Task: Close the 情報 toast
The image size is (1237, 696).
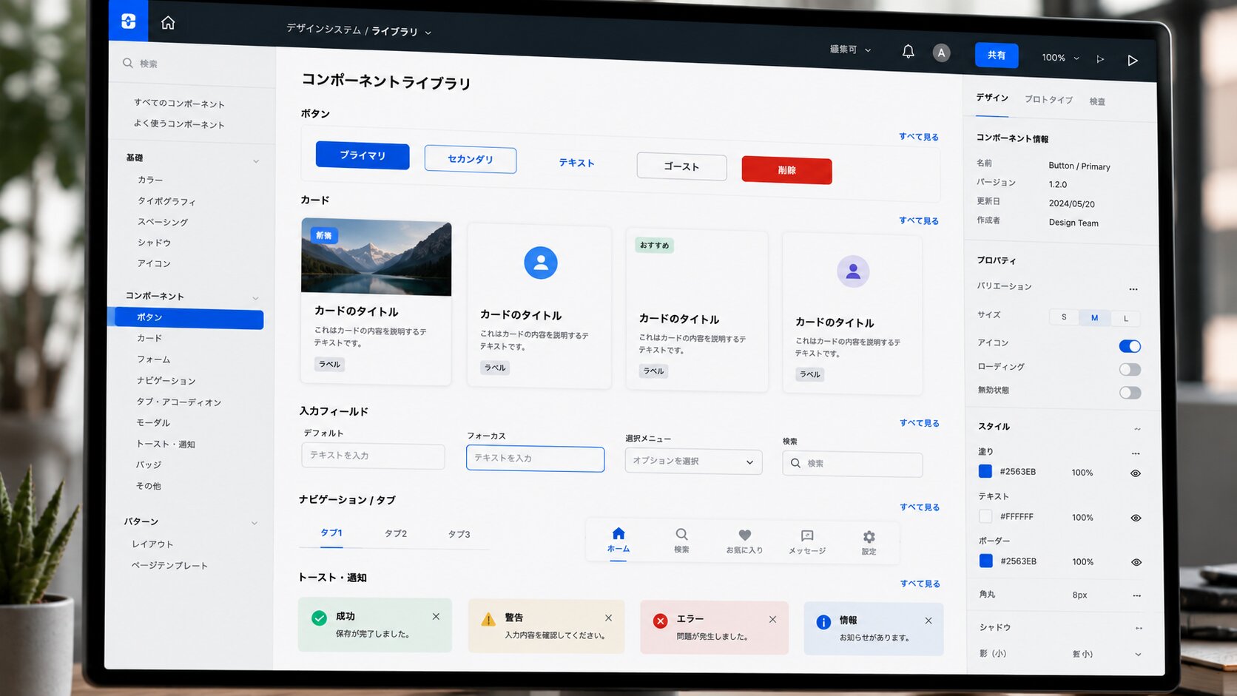Action: point(928,621)
